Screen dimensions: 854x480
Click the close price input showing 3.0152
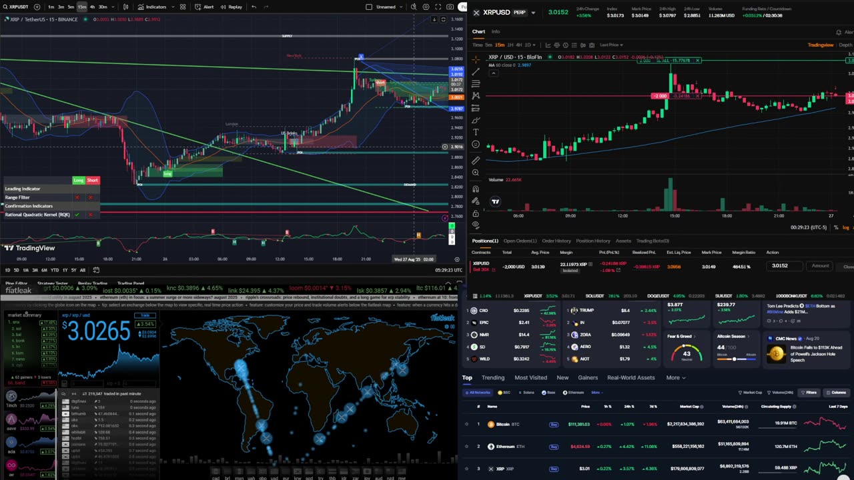(785, 266)
